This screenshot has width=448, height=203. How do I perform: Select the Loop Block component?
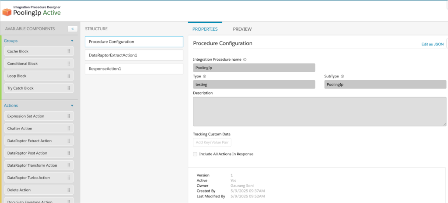(39, 76)
